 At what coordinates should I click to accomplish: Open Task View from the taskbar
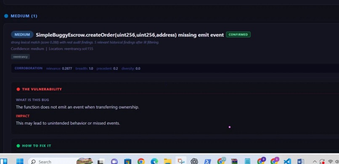click(101, 161)
